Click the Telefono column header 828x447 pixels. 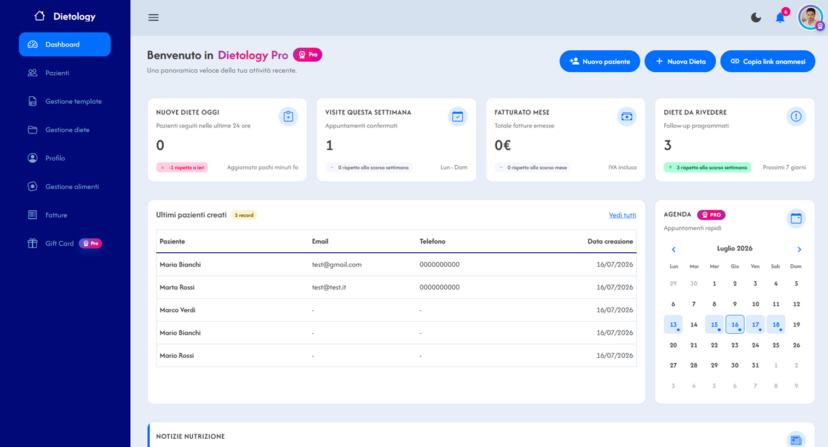pos(433,241)
